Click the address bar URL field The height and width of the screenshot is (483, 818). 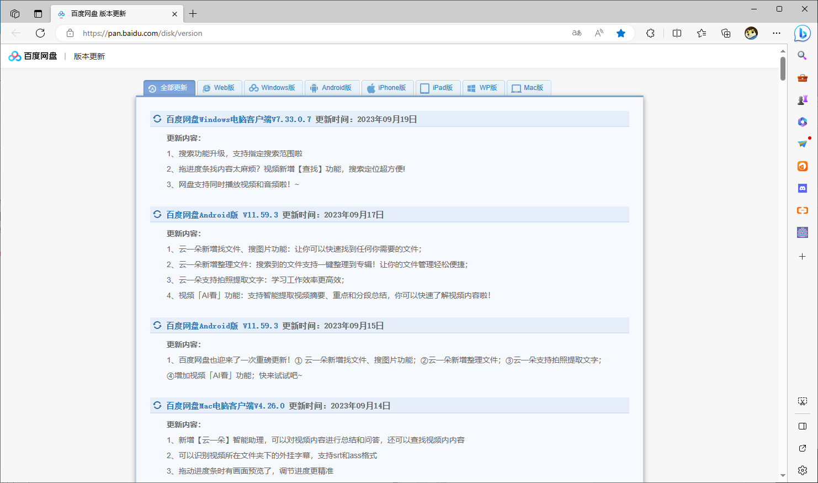[320, 33]
